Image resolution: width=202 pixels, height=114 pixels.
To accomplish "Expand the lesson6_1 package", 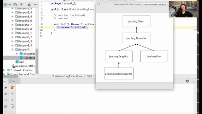I will (13, 33).
